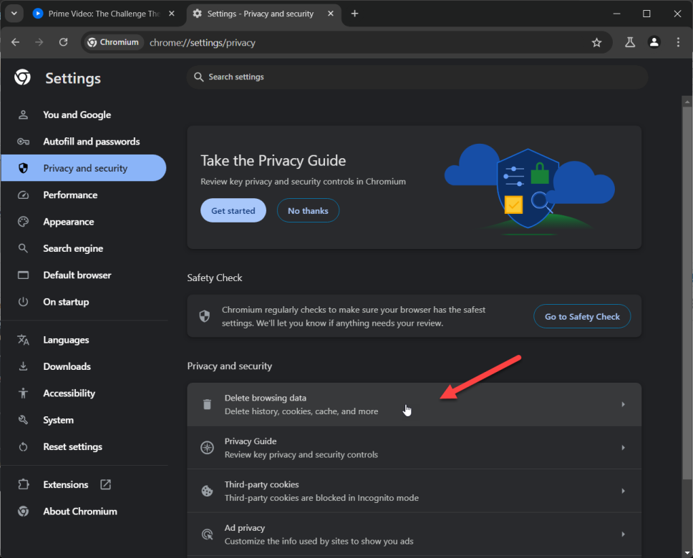Click the three-dot browser menu icon
This screenshot has width=693, height=558.
click(x=678, y=42)
